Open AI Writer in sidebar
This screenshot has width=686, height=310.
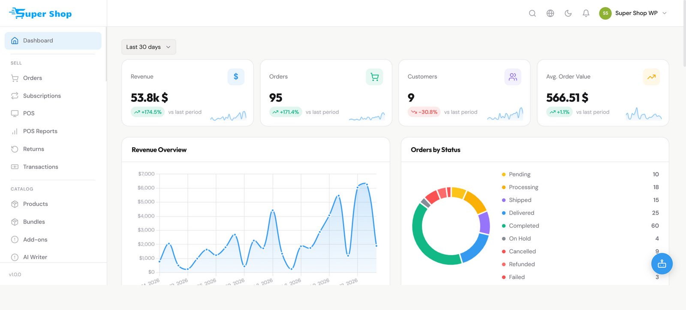click(x=53, y=257)
